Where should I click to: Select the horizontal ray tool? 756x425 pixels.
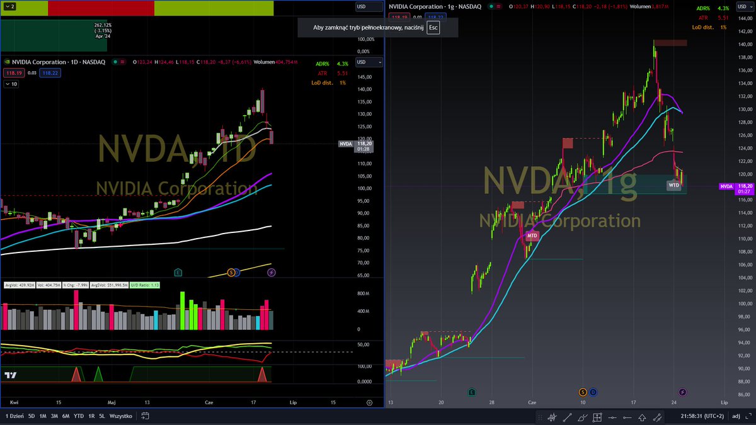pos(627,417)
